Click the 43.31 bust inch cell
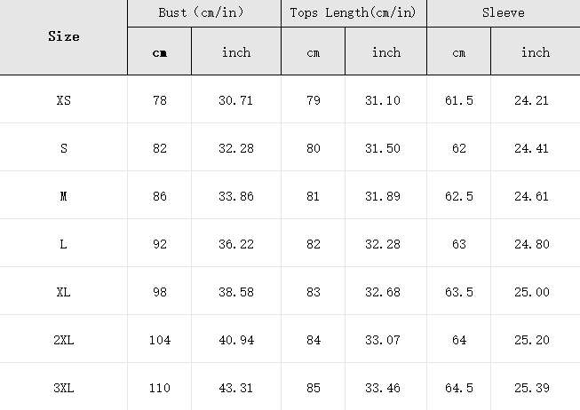The width and height of the screenshot is (580, 410). (236, 388)
